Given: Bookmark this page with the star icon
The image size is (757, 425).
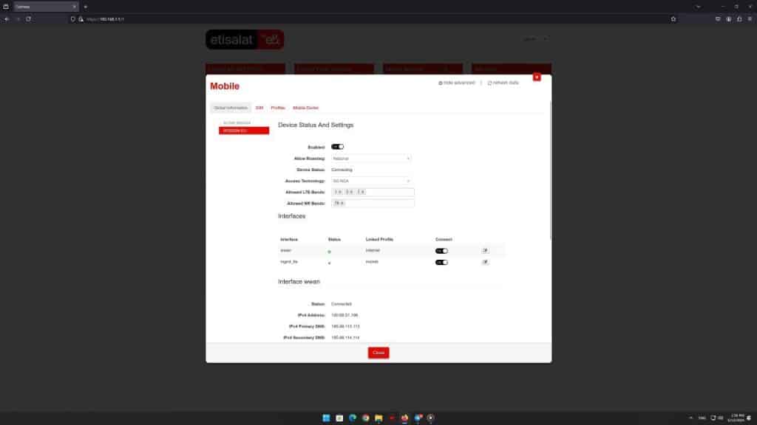Looking at the screenshot, I should point(673,19).
